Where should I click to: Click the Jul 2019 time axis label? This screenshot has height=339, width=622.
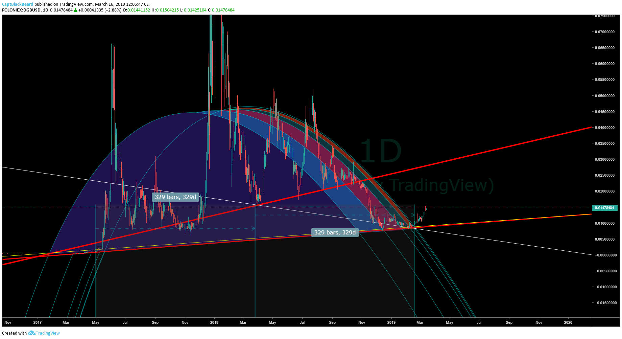[479, 322]
